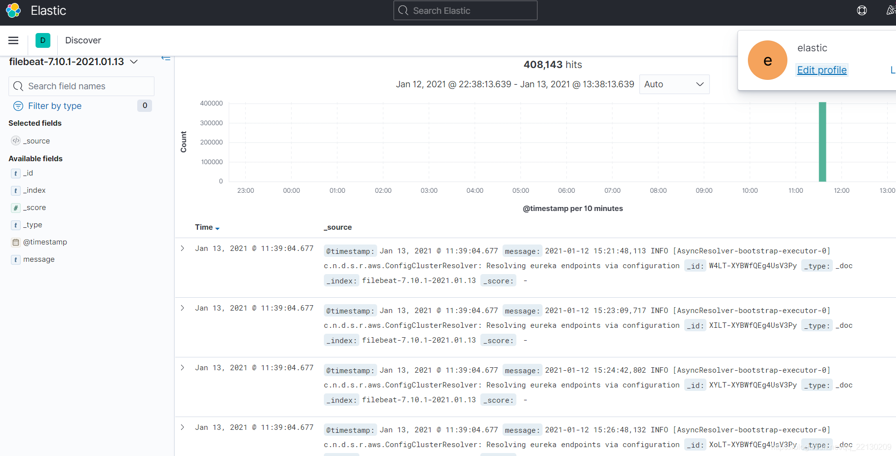
Task: Click the _id value XILT-XYBWfQEg4UsV3Py
Action: tap(753, 325)
